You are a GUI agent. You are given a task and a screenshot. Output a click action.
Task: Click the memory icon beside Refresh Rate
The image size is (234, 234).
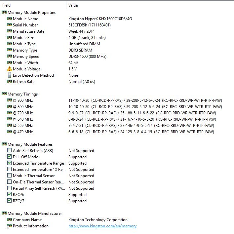pos(10,81)
